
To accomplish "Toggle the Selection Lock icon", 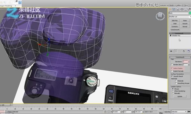I will 105,112.
